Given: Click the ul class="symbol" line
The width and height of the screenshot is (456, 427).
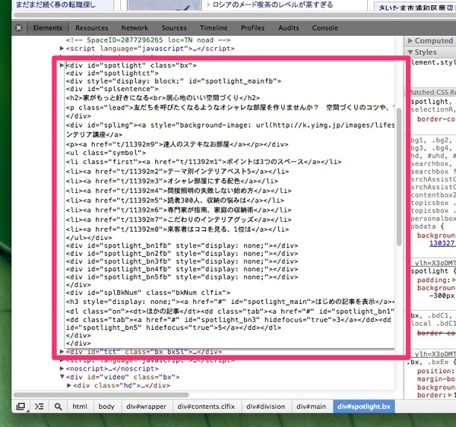Looking at the screenshot, I should (x=106, y=153).
